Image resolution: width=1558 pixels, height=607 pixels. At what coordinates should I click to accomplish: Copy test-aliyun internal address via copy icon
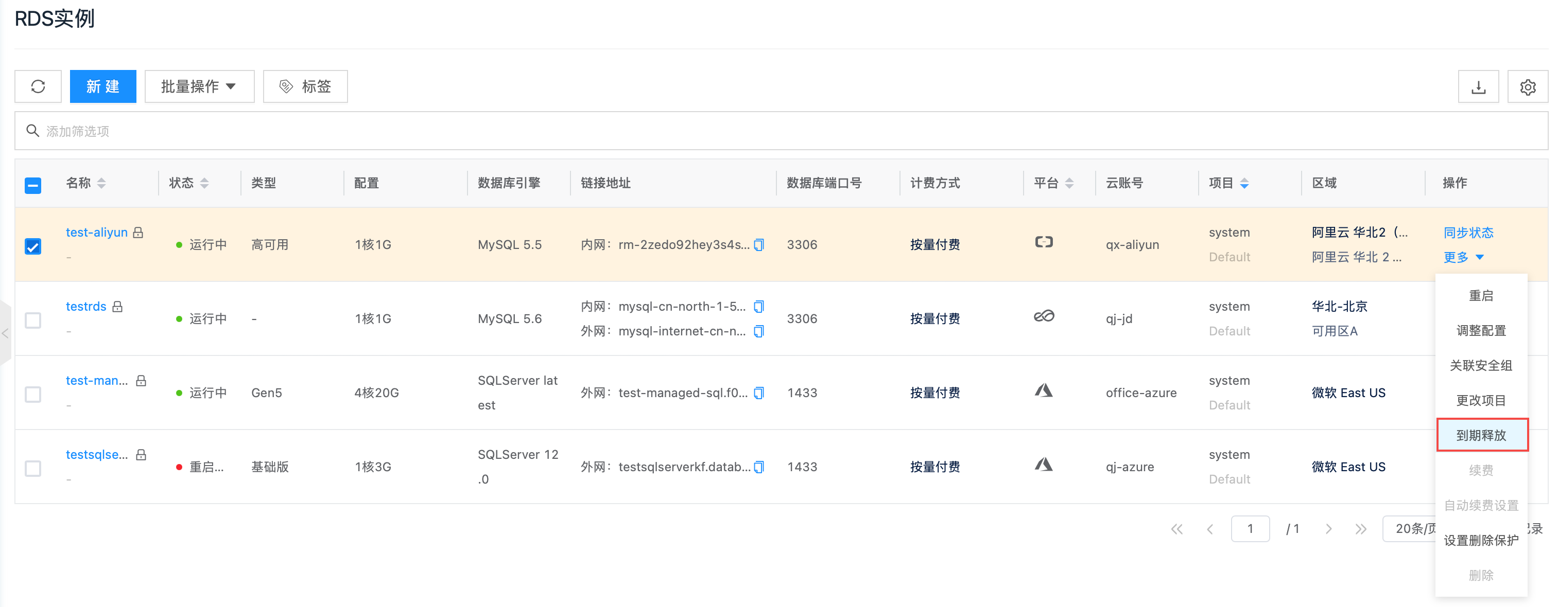(759, 245)
